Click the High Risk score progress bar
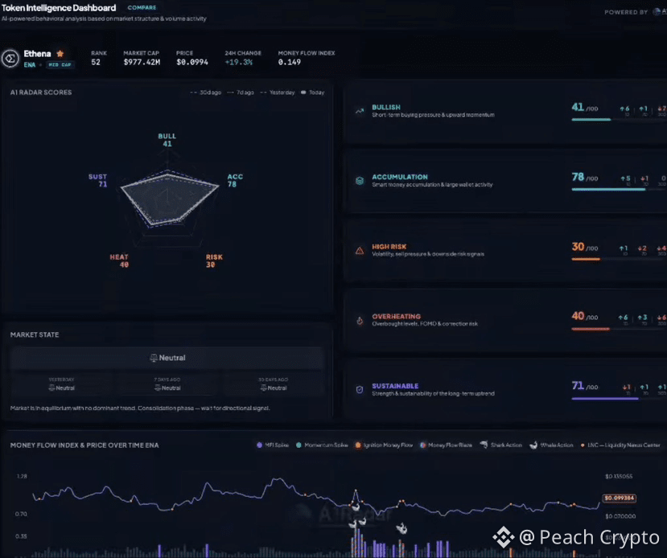 (x=619, y=259)
